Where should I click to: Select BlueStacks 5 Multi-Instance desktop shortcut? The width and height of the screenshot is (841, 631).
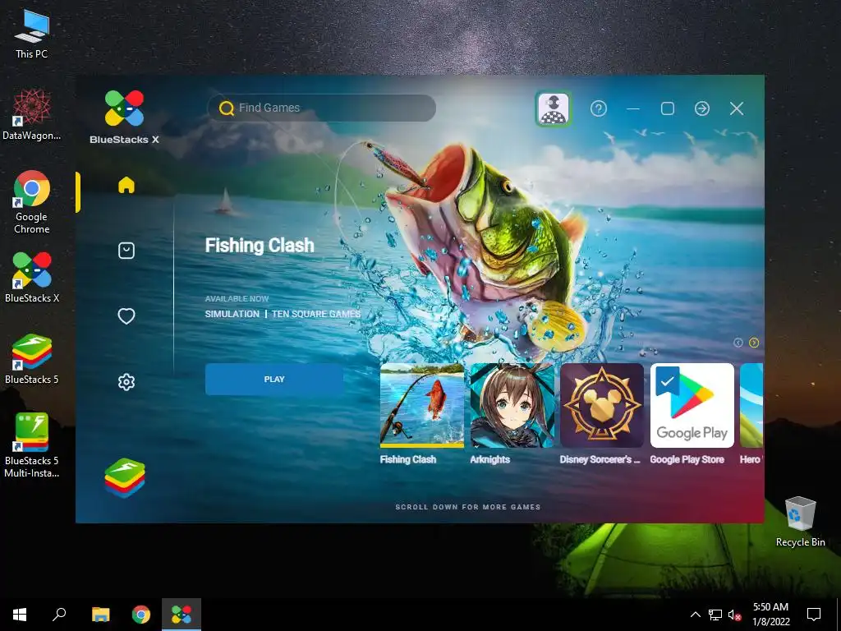coord(32,445)
